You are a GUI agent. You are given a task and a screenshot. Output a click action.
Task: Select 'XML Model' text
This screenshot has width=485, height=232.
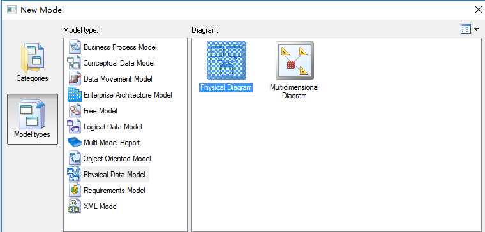101,207
